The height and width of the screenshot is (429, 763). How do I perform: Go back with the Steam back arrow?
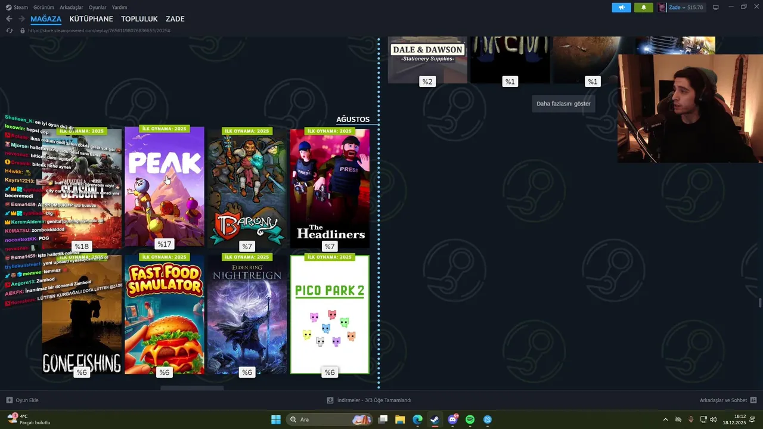(x=9, y=19)
